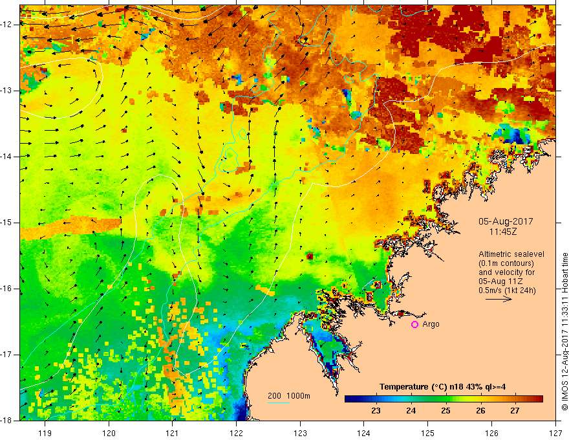
Task: Click the '(0.1m contours)' caption line
Action: 506,263
